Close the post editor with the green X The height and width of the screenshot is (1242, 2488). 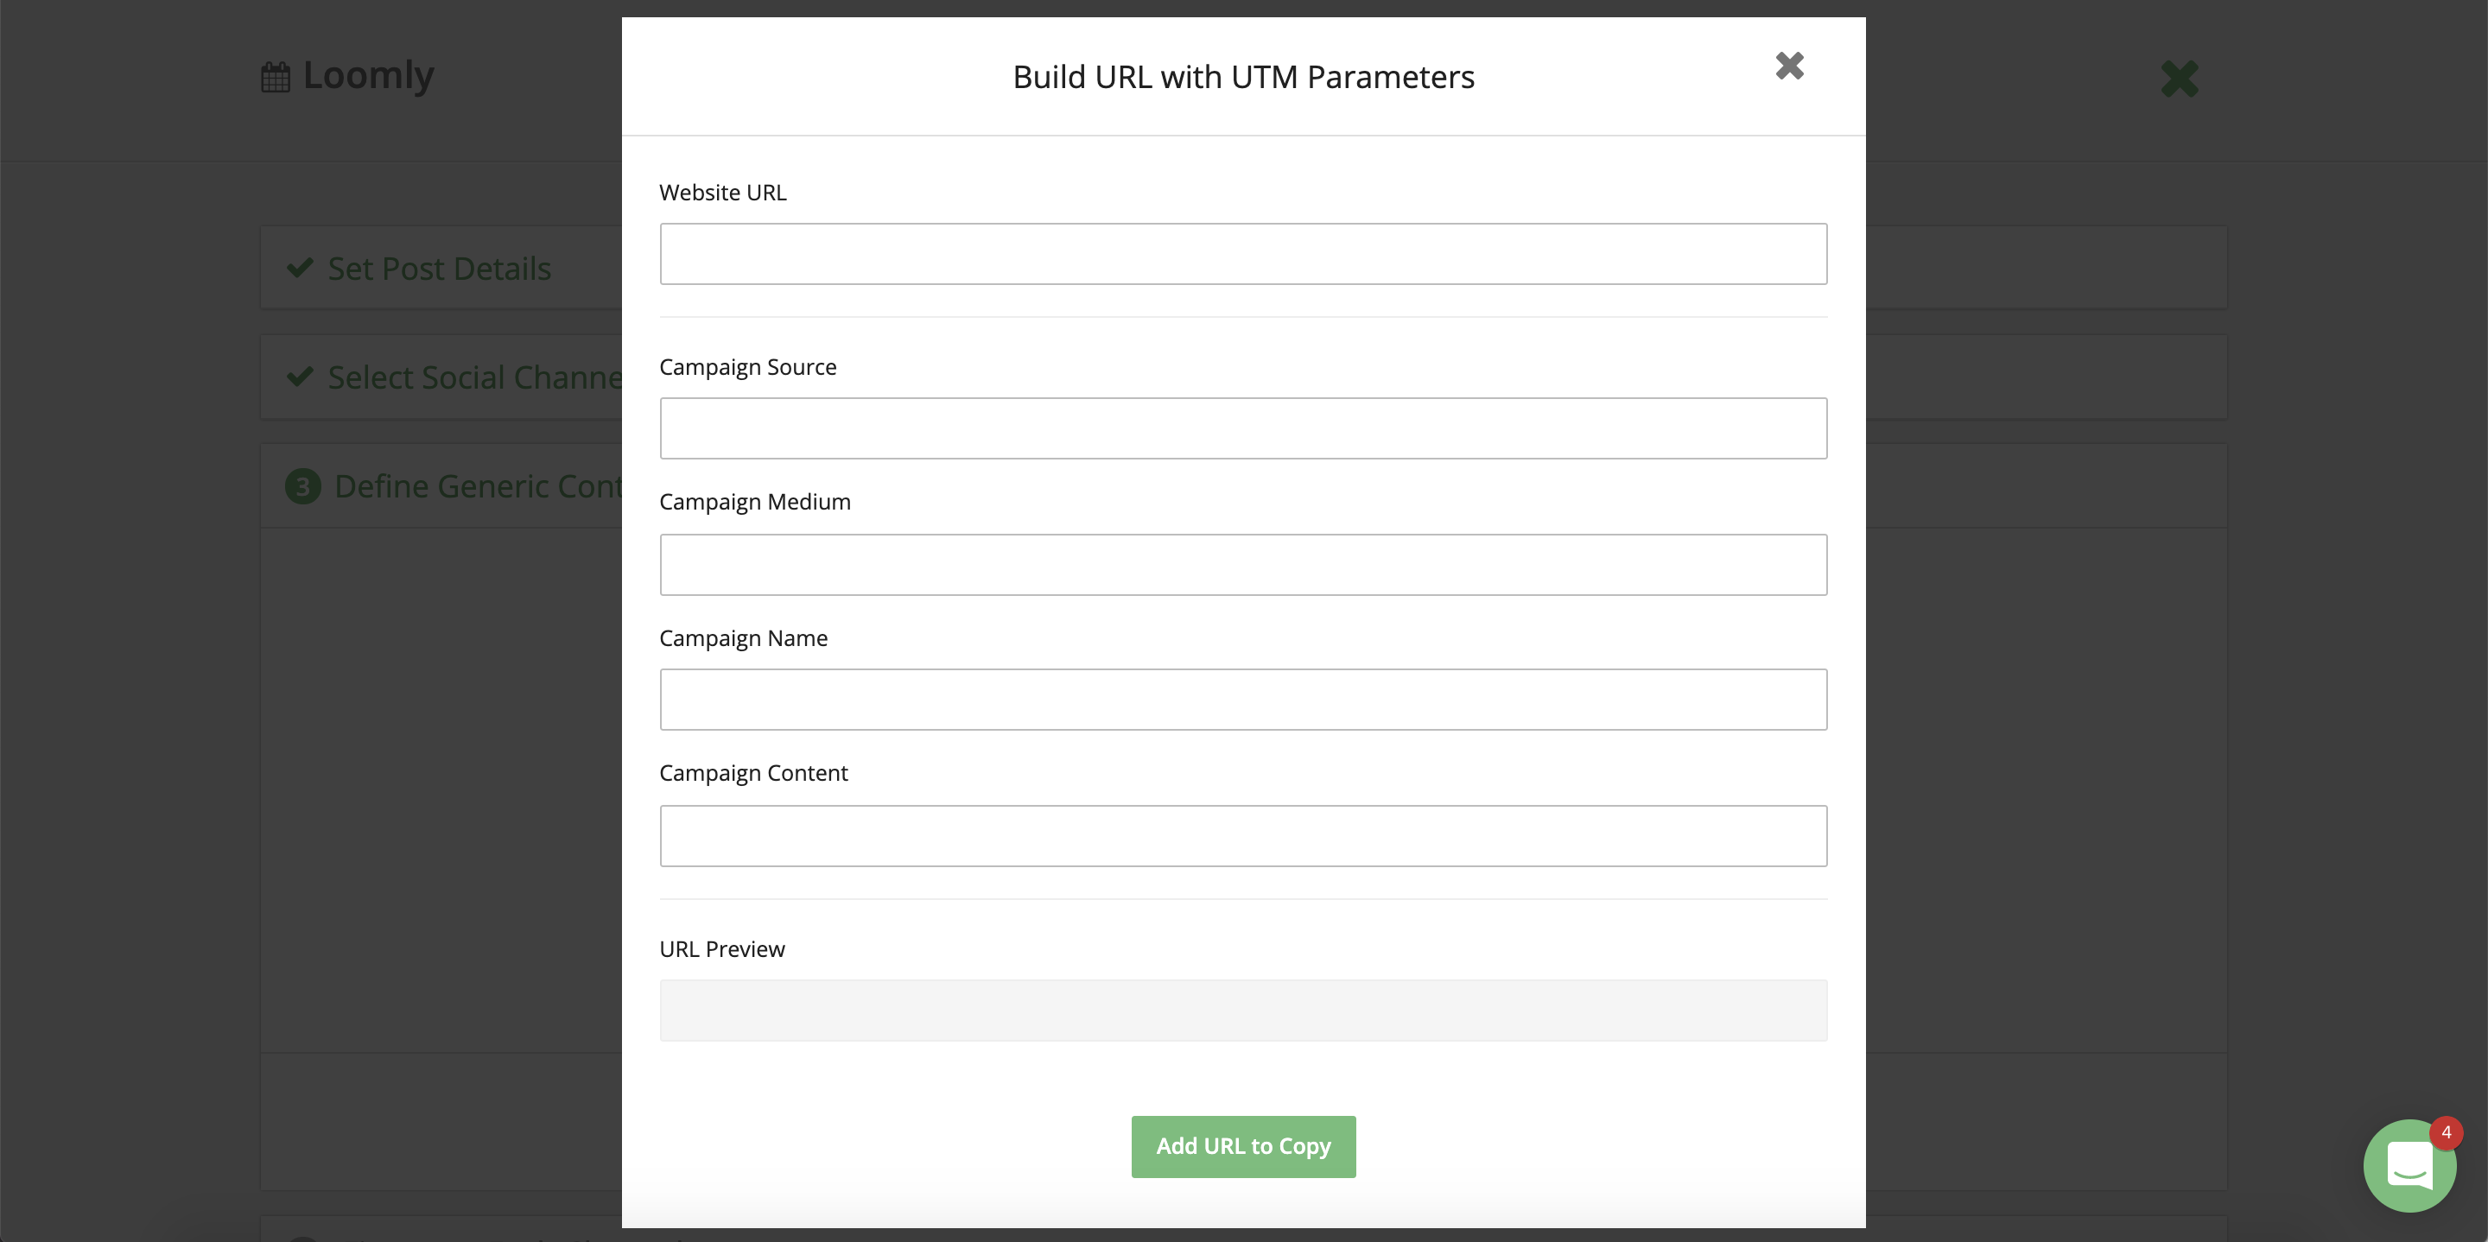(x=2179, y=79)
